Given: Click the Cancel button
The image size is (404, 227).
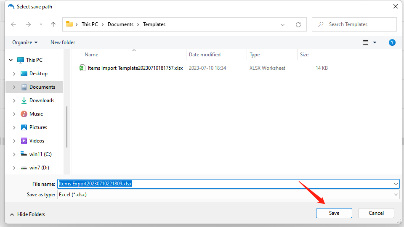Looking at the screenshot, I should tap(376, 213).
